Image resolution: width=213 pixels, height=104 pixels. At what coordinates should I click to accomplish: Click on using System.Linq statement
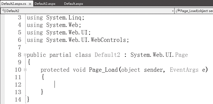[x=56, y=18]
